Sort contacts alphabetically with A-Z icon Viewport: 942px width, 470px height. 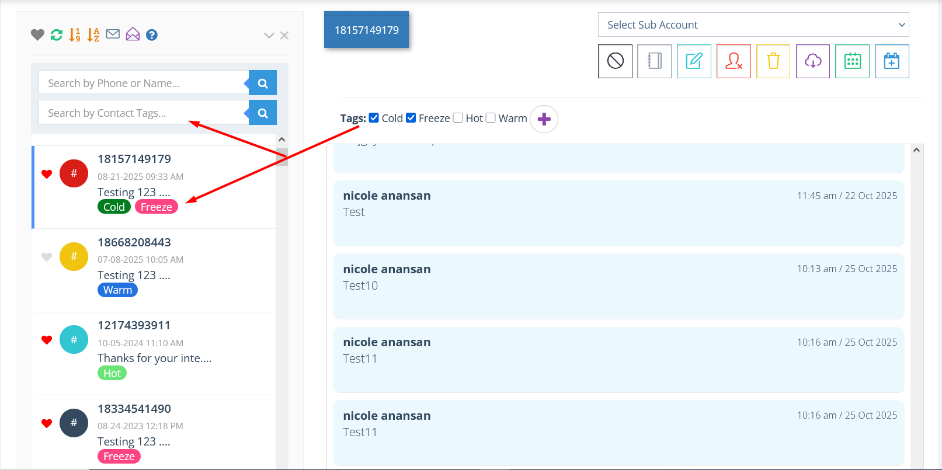point(93,35)
